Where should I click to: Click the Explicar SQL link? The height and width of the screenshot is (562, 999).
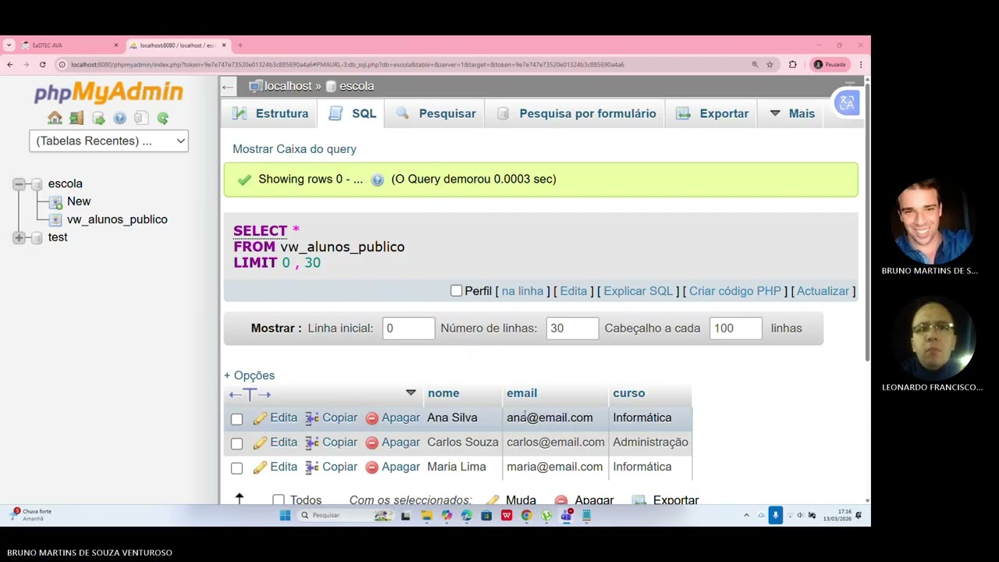coord(638,291)
